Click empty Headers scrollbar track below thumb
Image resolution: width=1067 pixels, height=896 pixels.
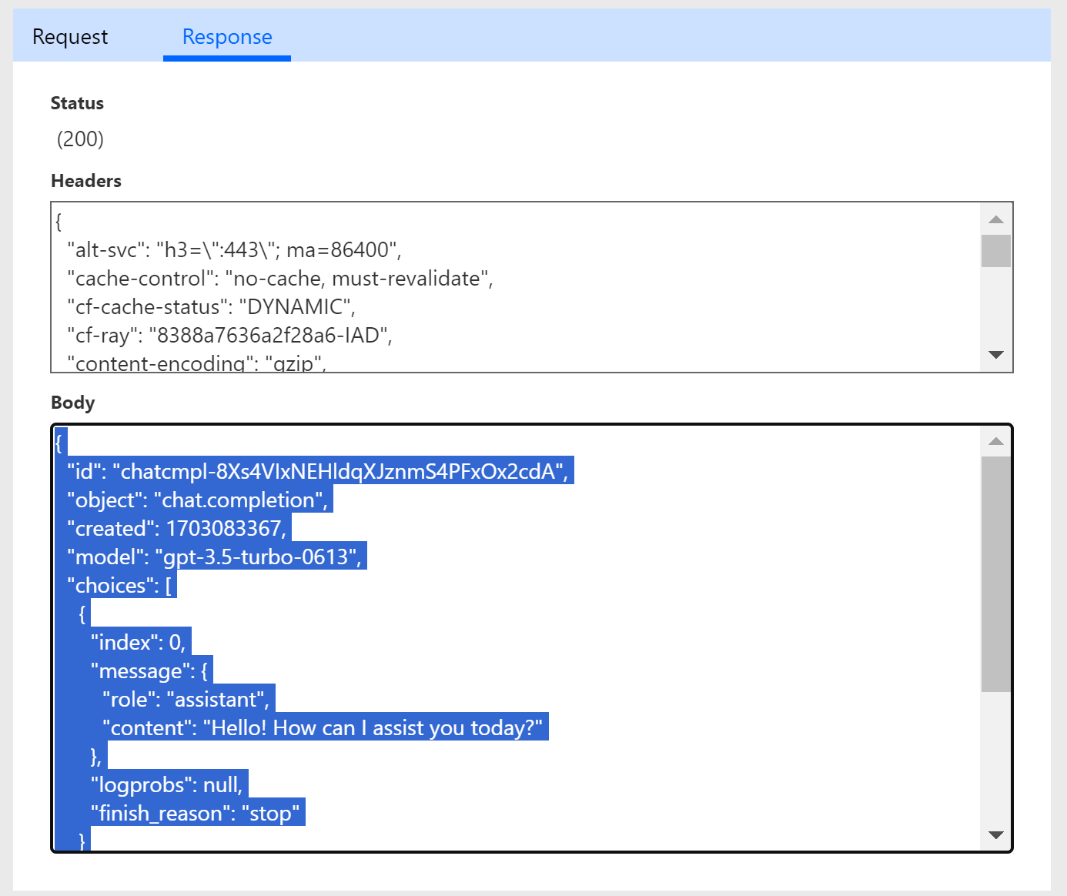tap(995, 308)
